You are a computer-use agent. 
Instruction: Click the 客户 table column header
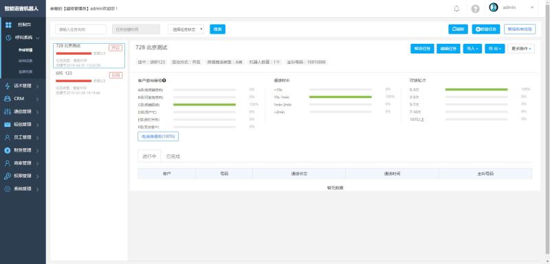tap(166, 173)
